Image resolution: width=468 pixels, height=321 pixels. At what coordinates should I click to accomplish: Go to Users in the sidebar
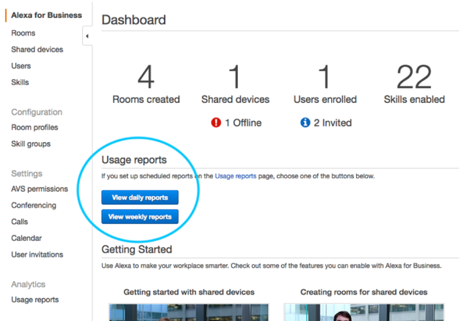(21, 66)
